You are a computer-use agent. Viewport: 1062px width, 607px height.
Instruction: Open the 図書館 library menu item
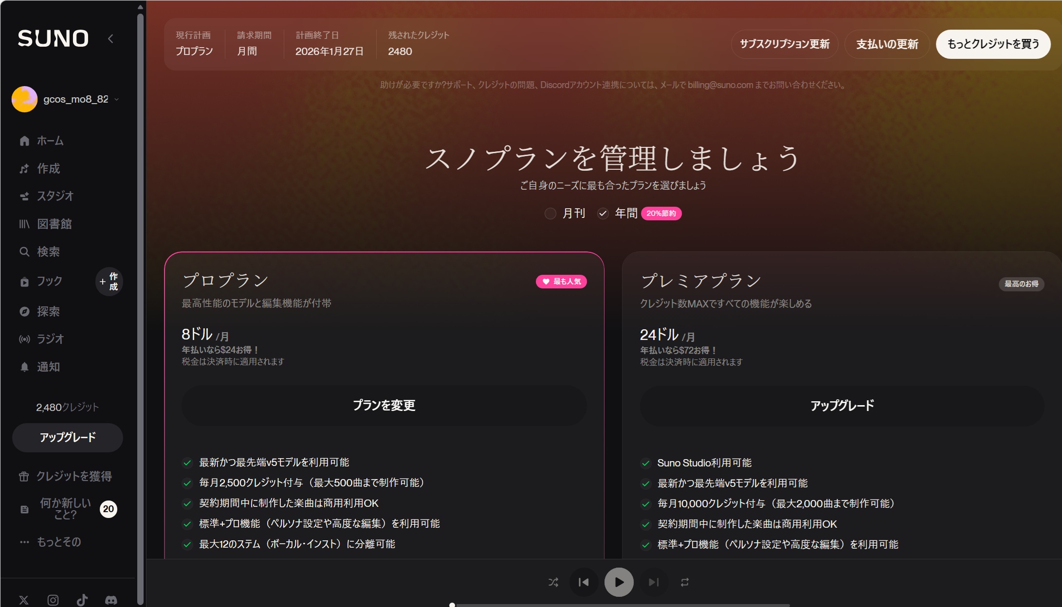[x=54, y=224]
